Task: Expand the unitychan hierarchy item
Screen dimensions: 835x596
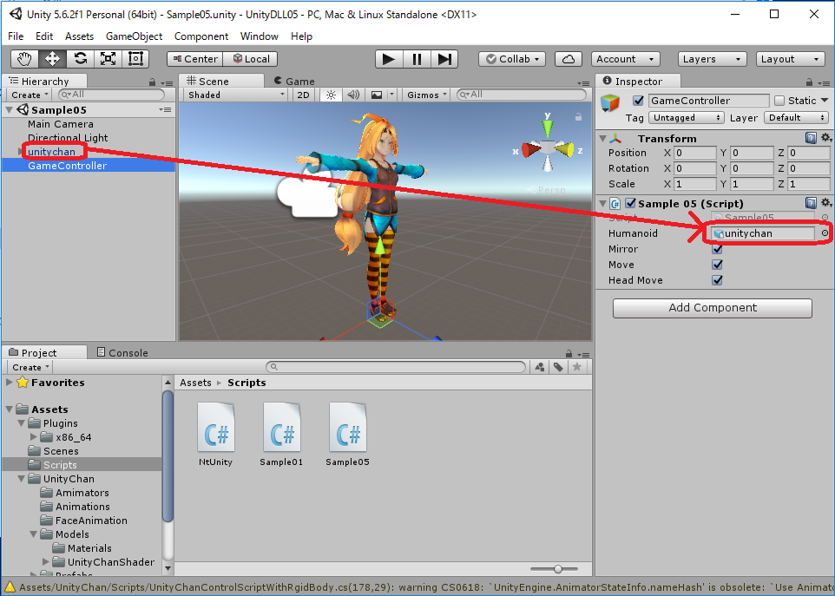Action: (x=21, y=152)
